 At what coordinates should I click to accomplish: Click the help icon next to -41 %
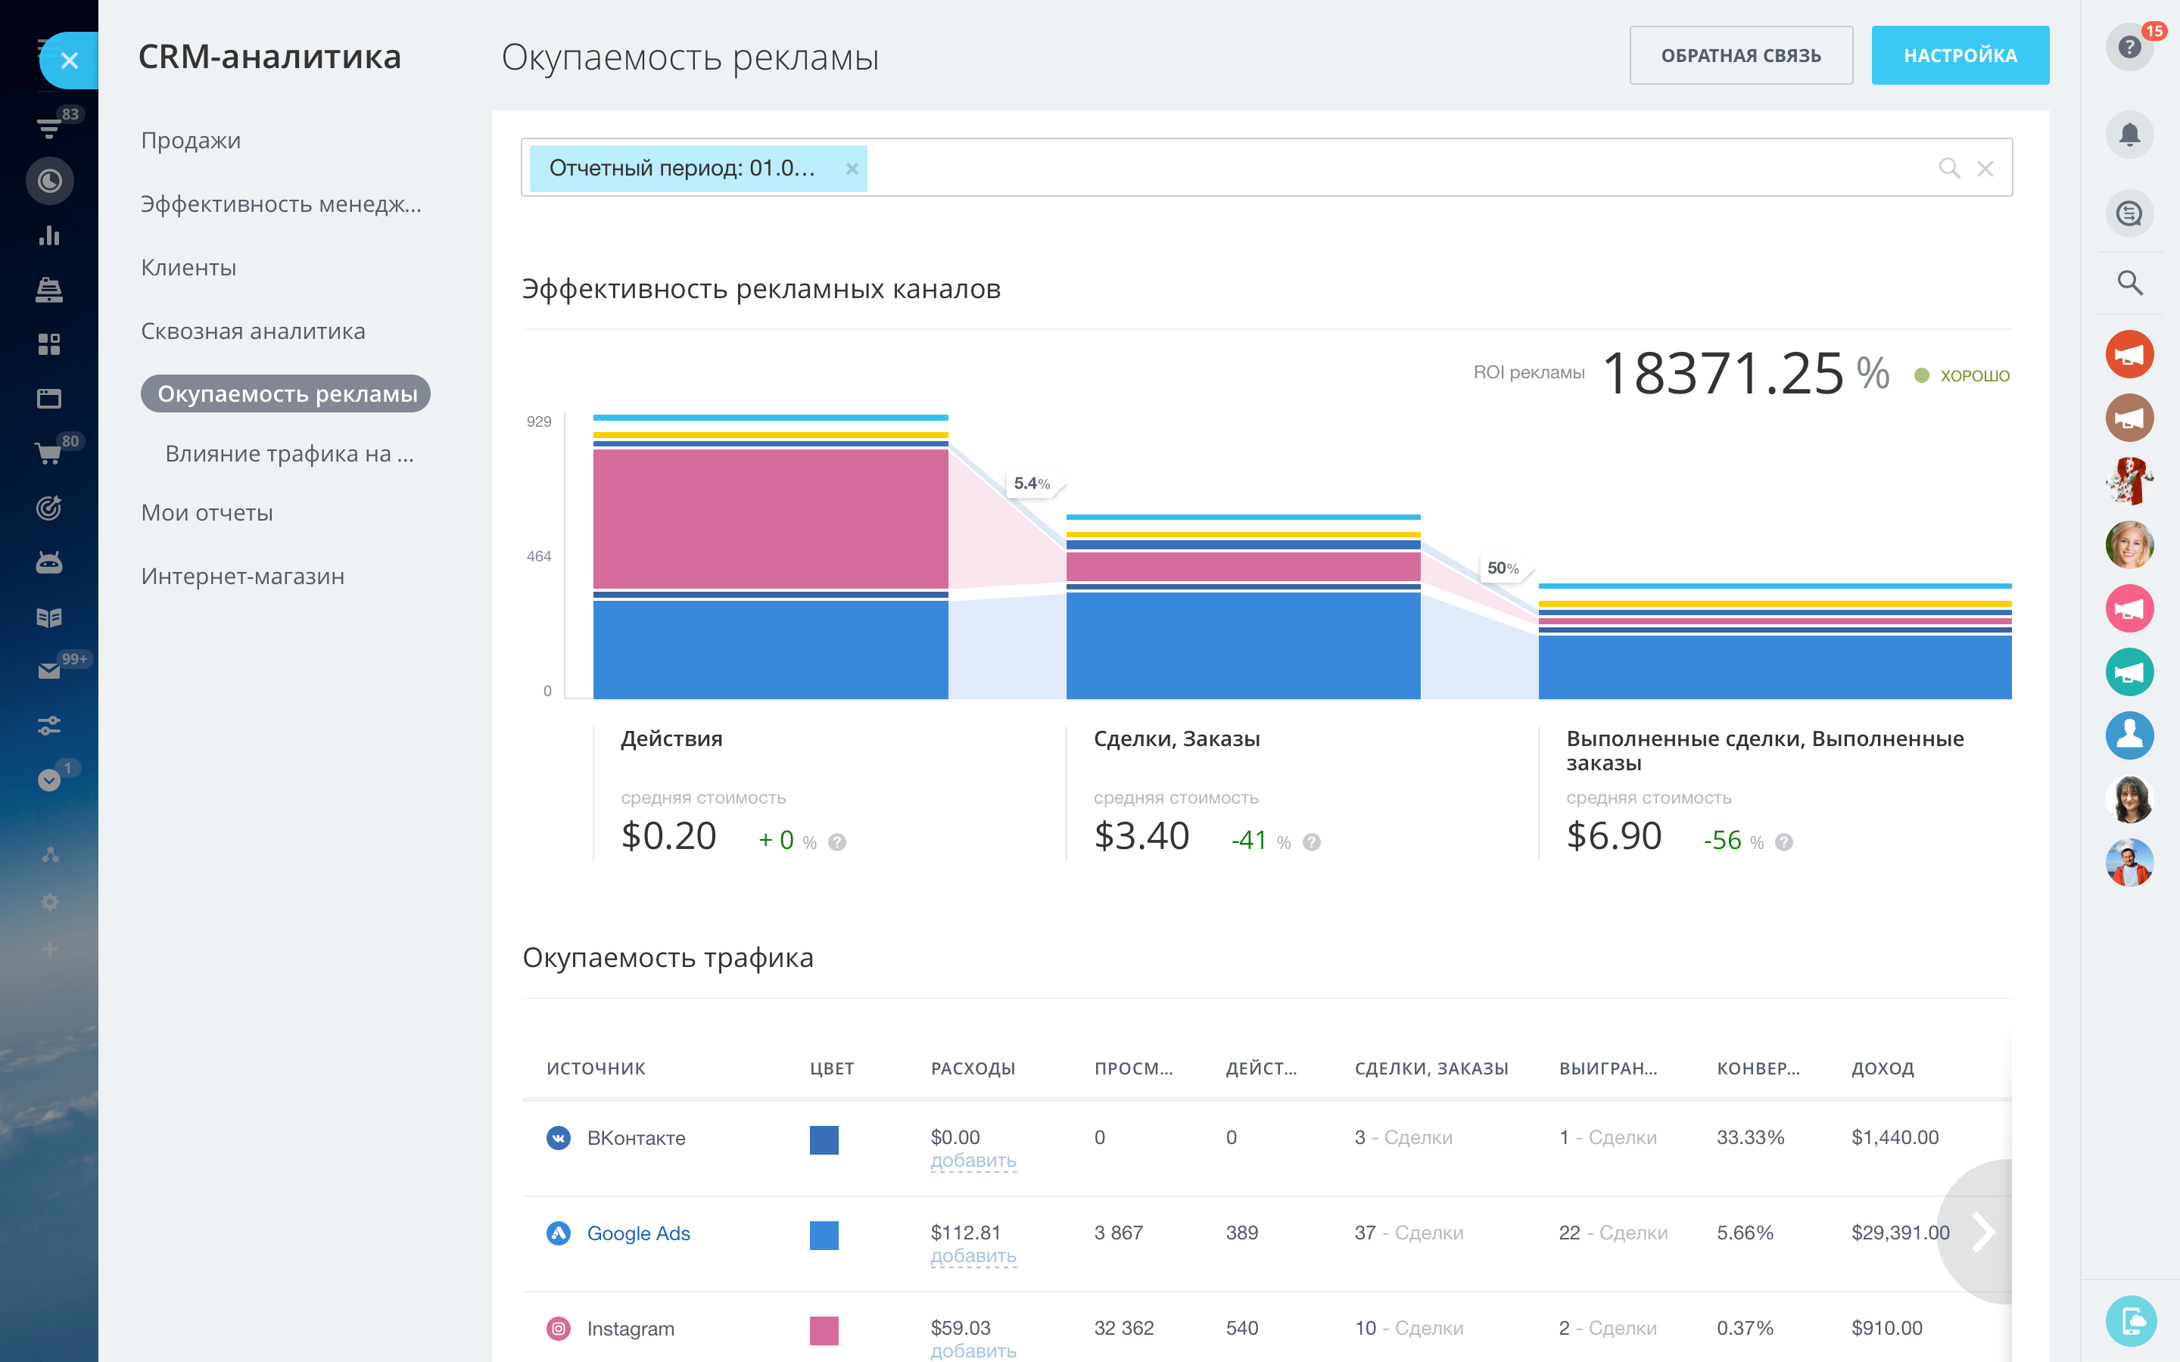[x=1312, y=842]
